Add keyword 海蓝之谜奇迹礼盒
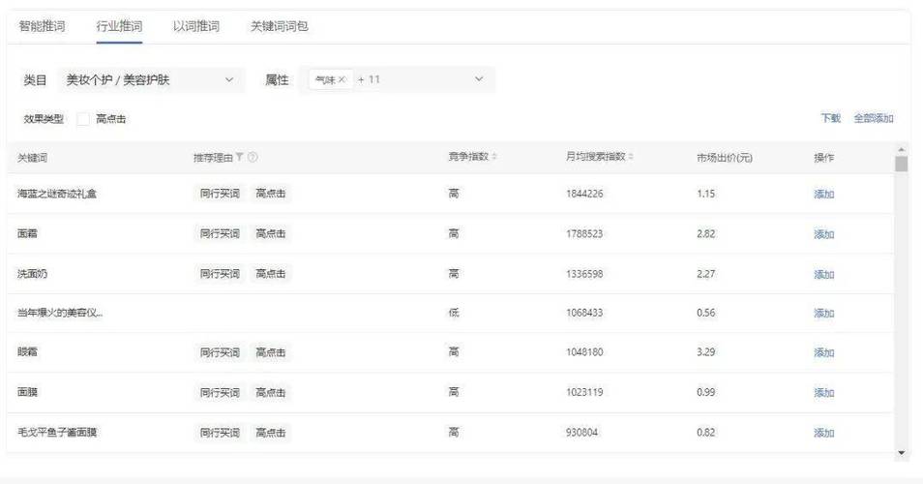 coord(823,194)
